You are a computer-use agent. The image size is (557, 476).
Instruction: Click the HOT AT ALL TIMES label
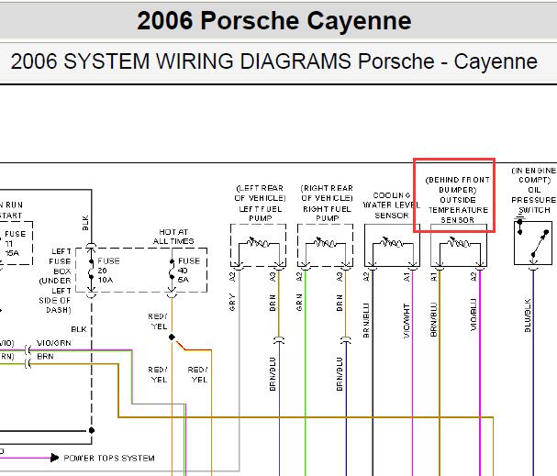coord(173,237)
